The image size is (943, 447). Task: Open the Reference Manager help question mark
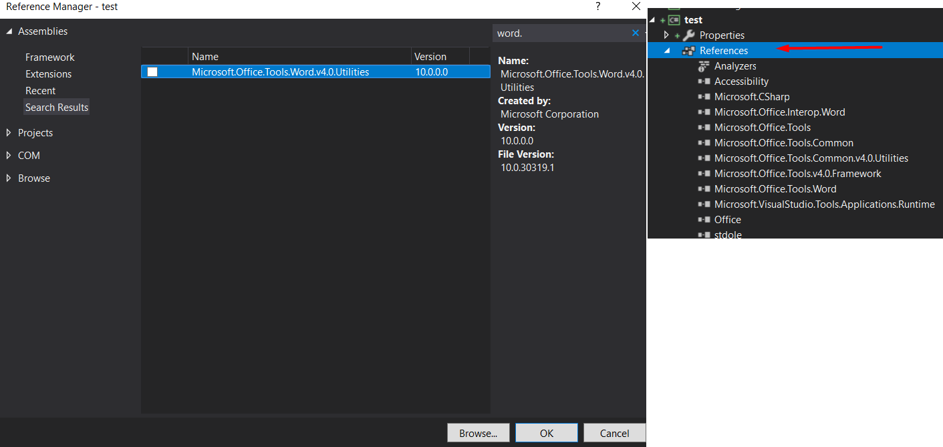point(598,6)
